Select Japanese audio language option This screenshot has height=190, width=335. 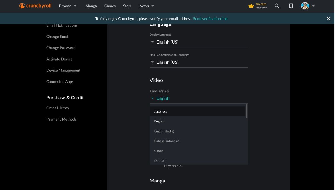click(161, 112)
